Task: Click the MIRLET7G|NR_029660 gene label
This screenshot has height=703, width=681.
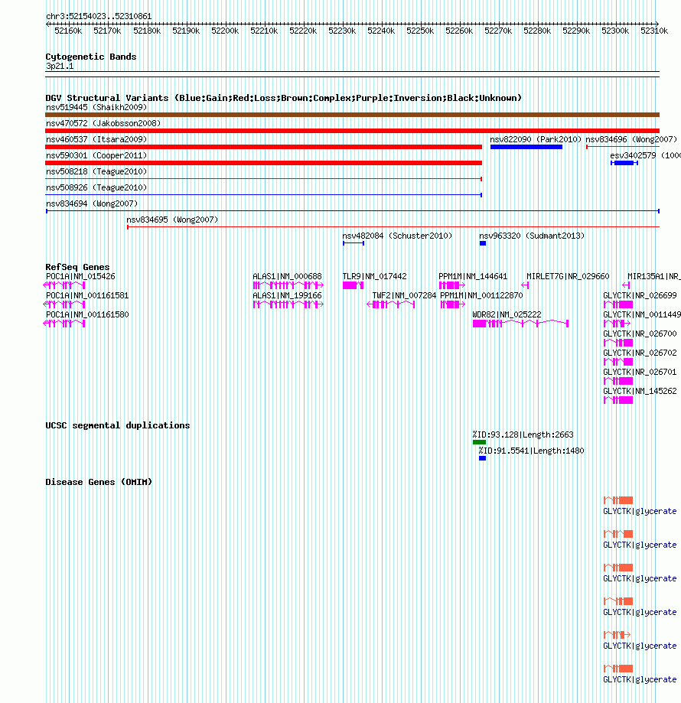Action: pyautogui.click(x=568, y=277)
